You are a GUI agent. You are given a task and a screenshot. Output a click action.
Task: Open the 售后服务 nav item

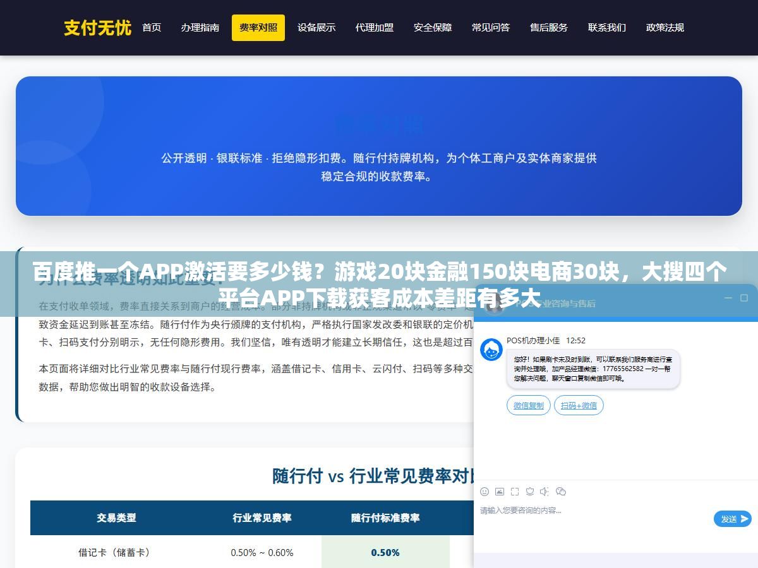tap(549, 28)
